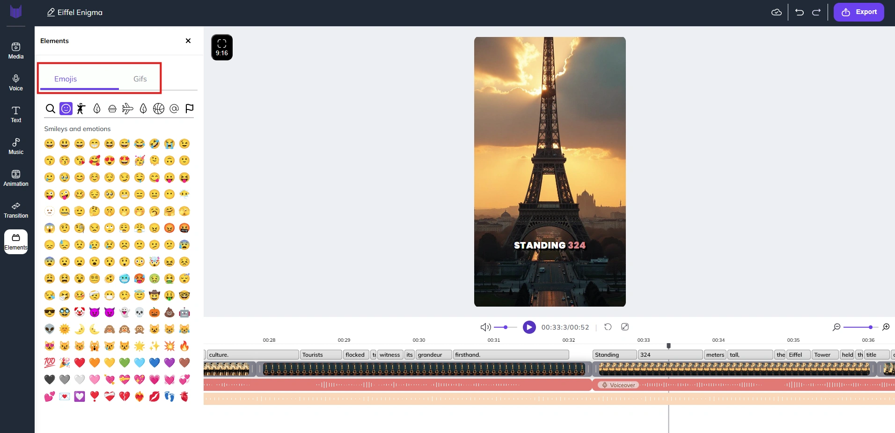This screenshot has height=433, width=895.
Task: Open the Transition panel
Action: pyautogui.click(x=16, y=210)
